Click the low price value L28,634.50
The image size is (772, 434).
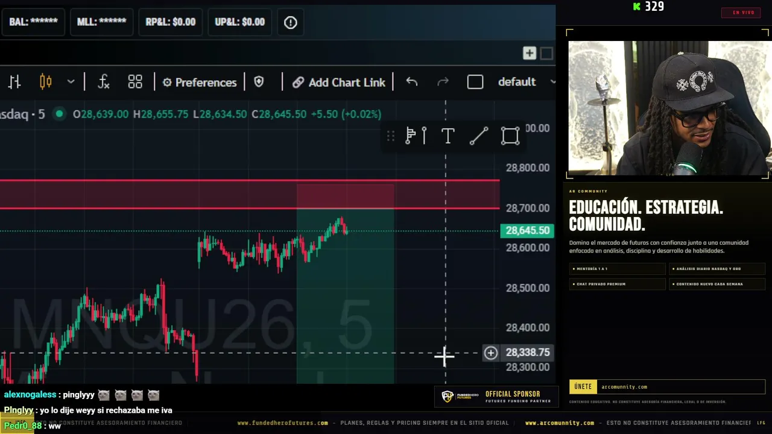point(220,115)
